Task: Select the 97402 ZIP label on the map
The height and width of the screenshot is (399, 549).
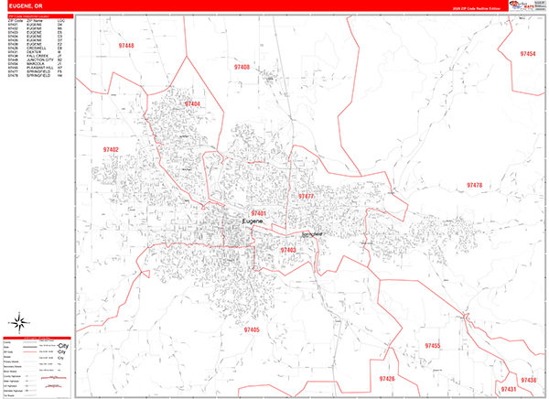Action: [111, 149]
